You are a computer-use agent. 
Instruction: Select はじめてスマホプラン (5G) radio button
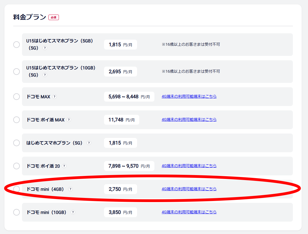[x=17, y=143]
